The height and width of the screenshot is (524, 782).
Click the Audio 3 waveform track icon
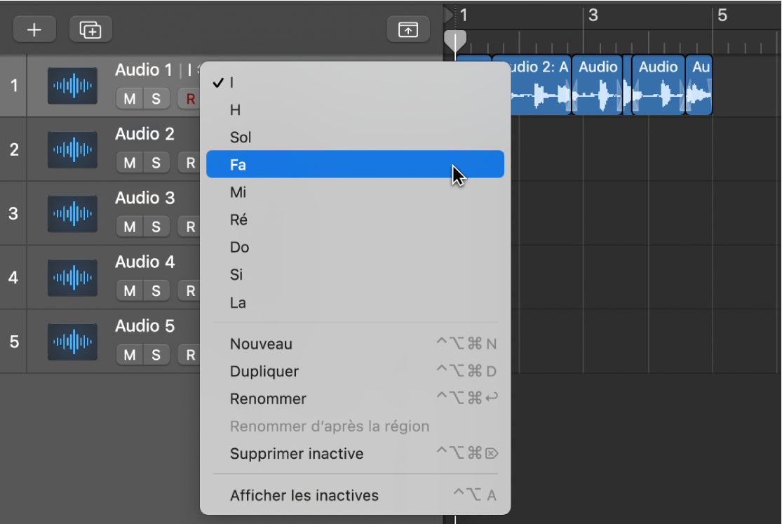pos(72,213)
